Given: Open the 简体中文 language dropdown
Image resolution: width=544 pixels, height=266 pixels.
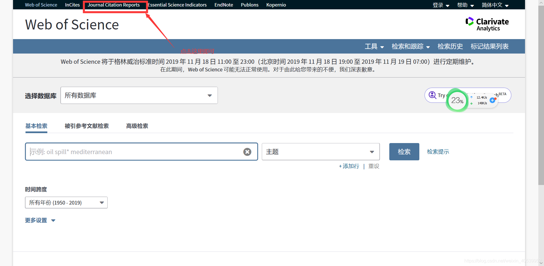Looking at the screenshot, I should pos(495,5).
